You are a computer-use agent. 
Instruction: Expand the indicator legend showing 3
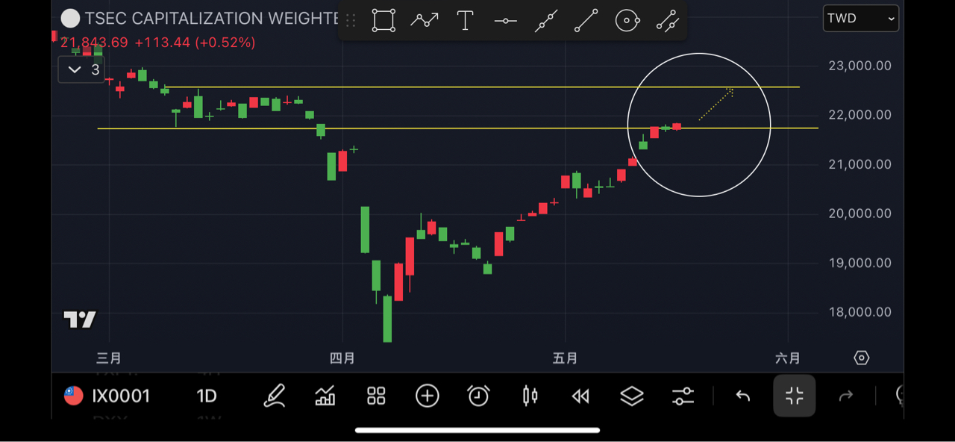pos(82,69)
